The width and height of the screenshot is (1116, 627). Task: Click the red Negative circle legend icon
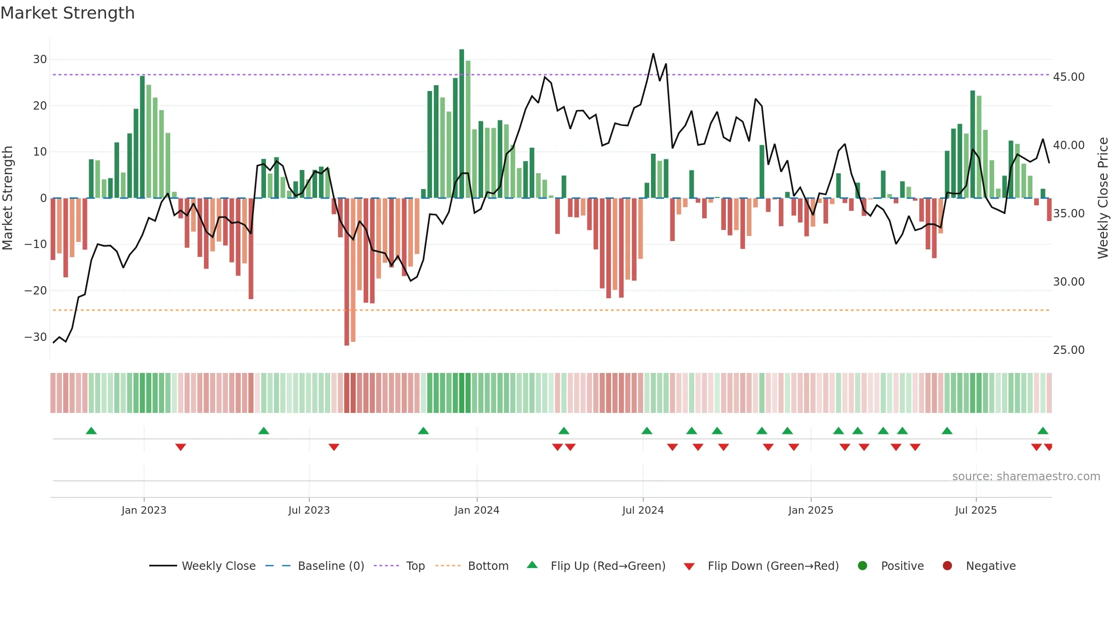[x=947, y=566]
